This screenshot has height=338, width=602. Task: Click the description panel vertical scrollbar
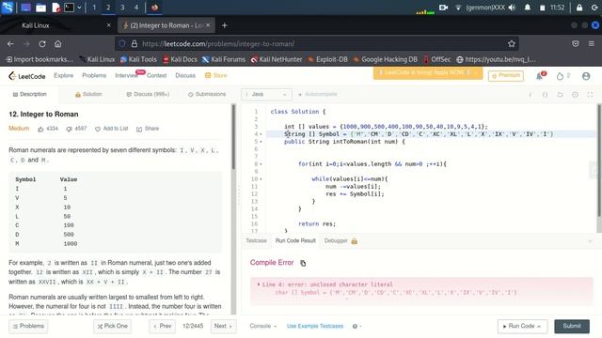click(x=233, y=137)
